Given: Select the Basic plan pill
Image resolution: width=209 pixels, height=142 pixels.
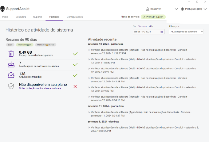Looking at the screenshot, I should coord(10,45).
